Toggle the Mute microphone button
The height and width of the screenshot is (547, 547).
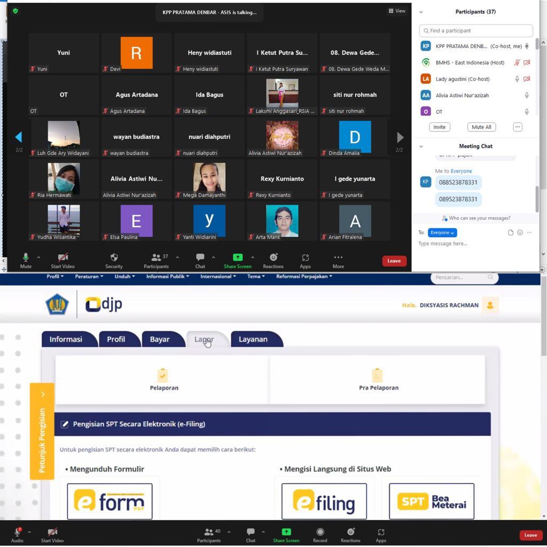[25, 257]
